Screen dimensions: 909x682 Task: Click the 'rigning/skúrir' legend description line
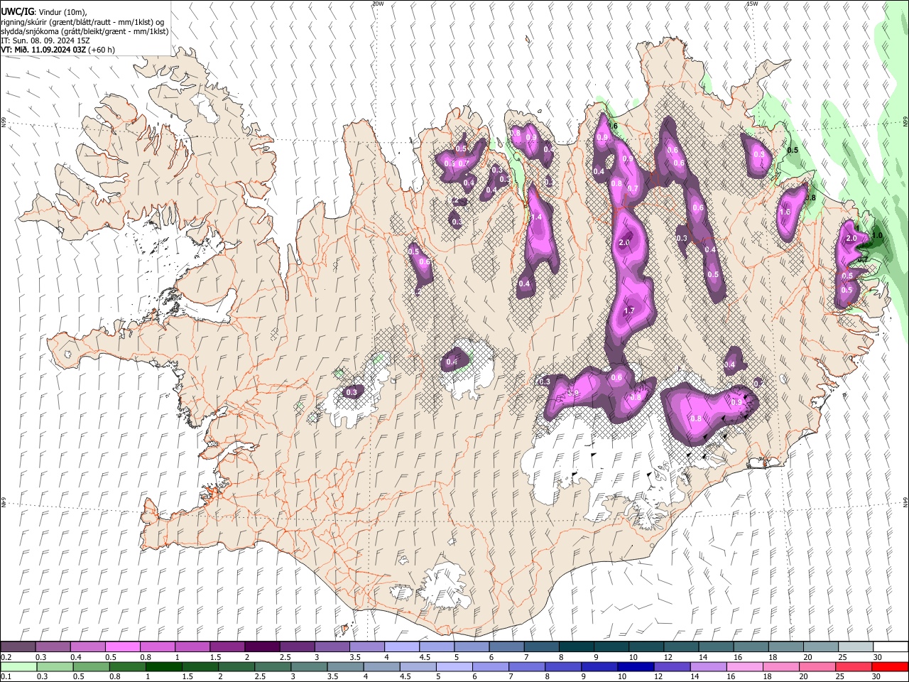click(x=82, y=22)
